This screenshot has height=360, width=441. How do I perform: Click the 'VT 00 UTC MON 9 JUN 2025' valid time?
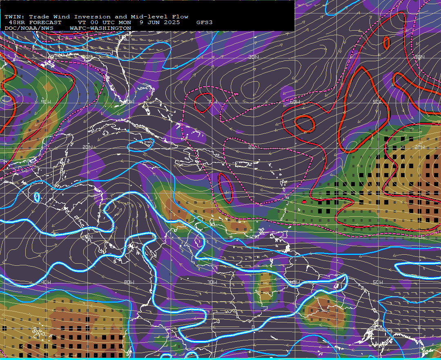click(129, 22)
